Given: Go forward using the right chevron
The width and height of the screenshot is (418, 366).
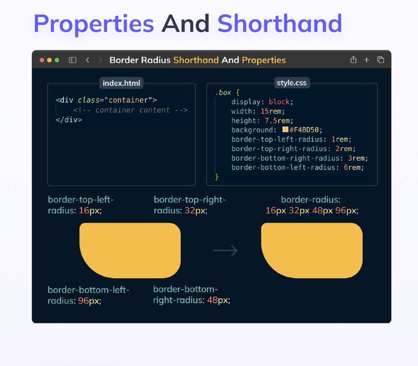Looking at the screenshot, I should 100,60.
